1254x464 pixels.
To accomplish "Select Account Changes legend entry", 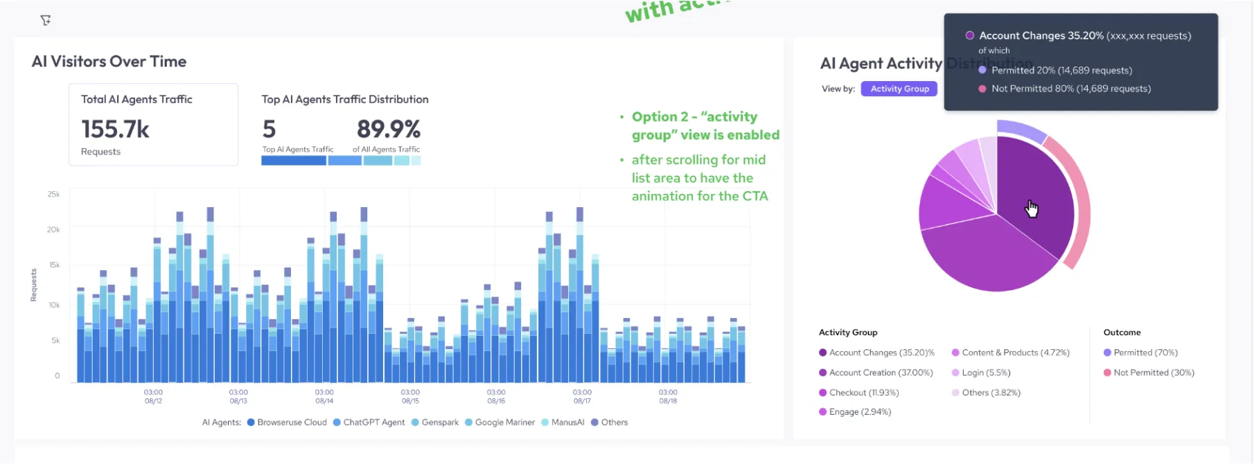I will point(876,353).
